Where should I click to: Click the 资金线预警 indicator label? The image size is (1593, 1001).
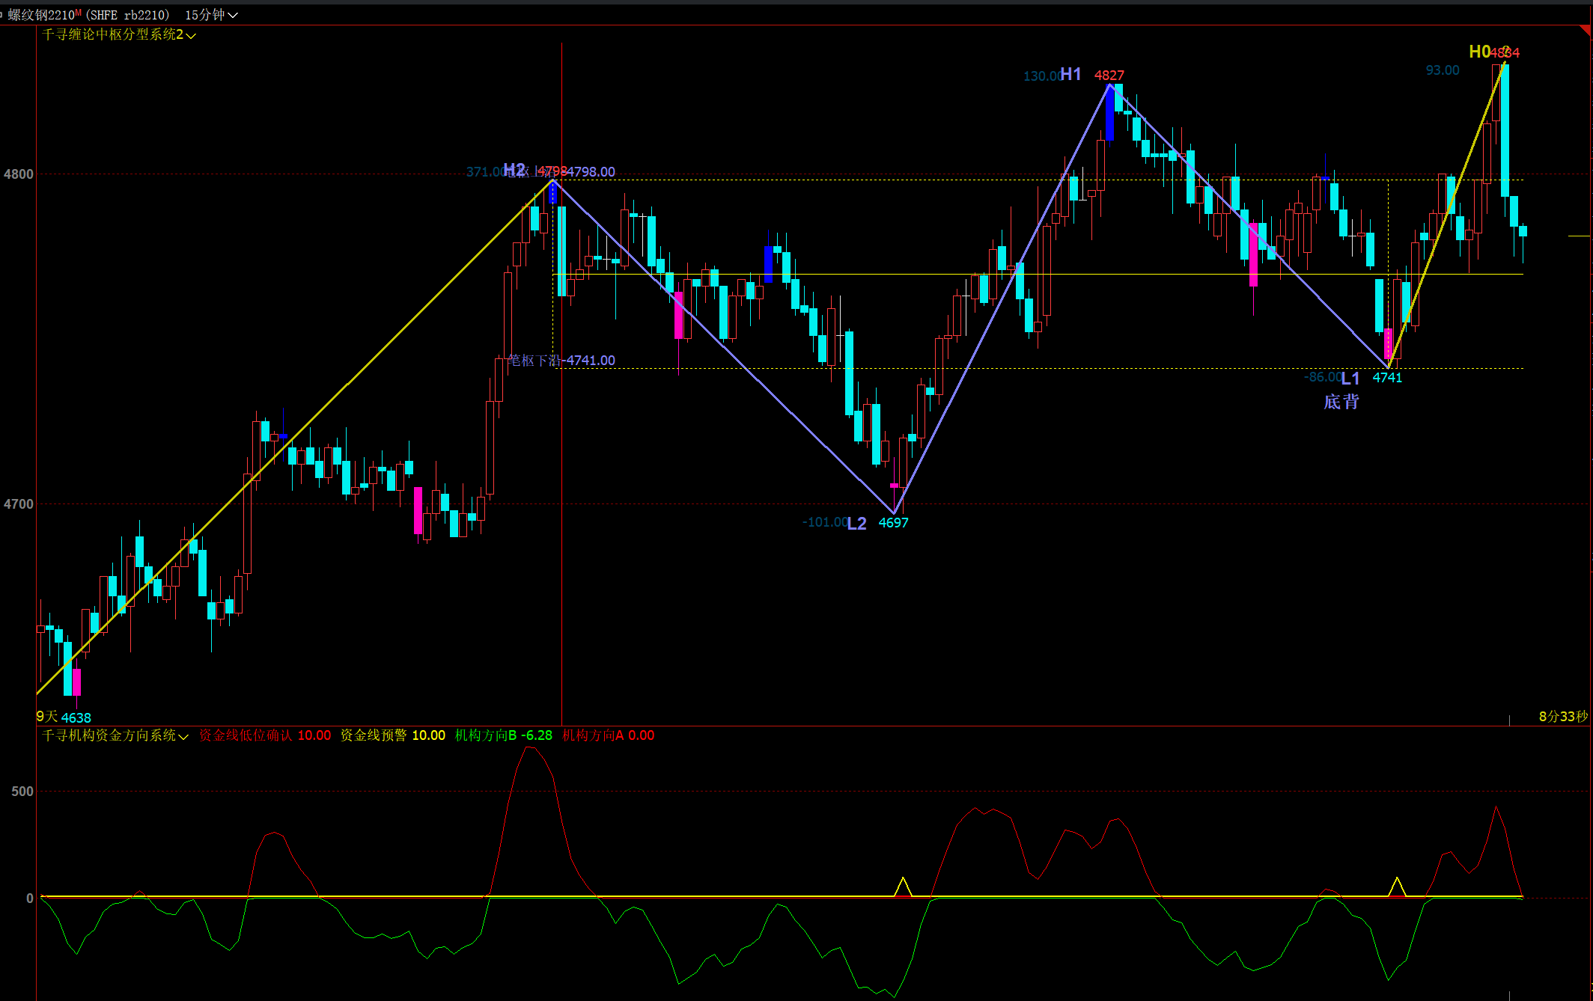[x=374, y=735]
